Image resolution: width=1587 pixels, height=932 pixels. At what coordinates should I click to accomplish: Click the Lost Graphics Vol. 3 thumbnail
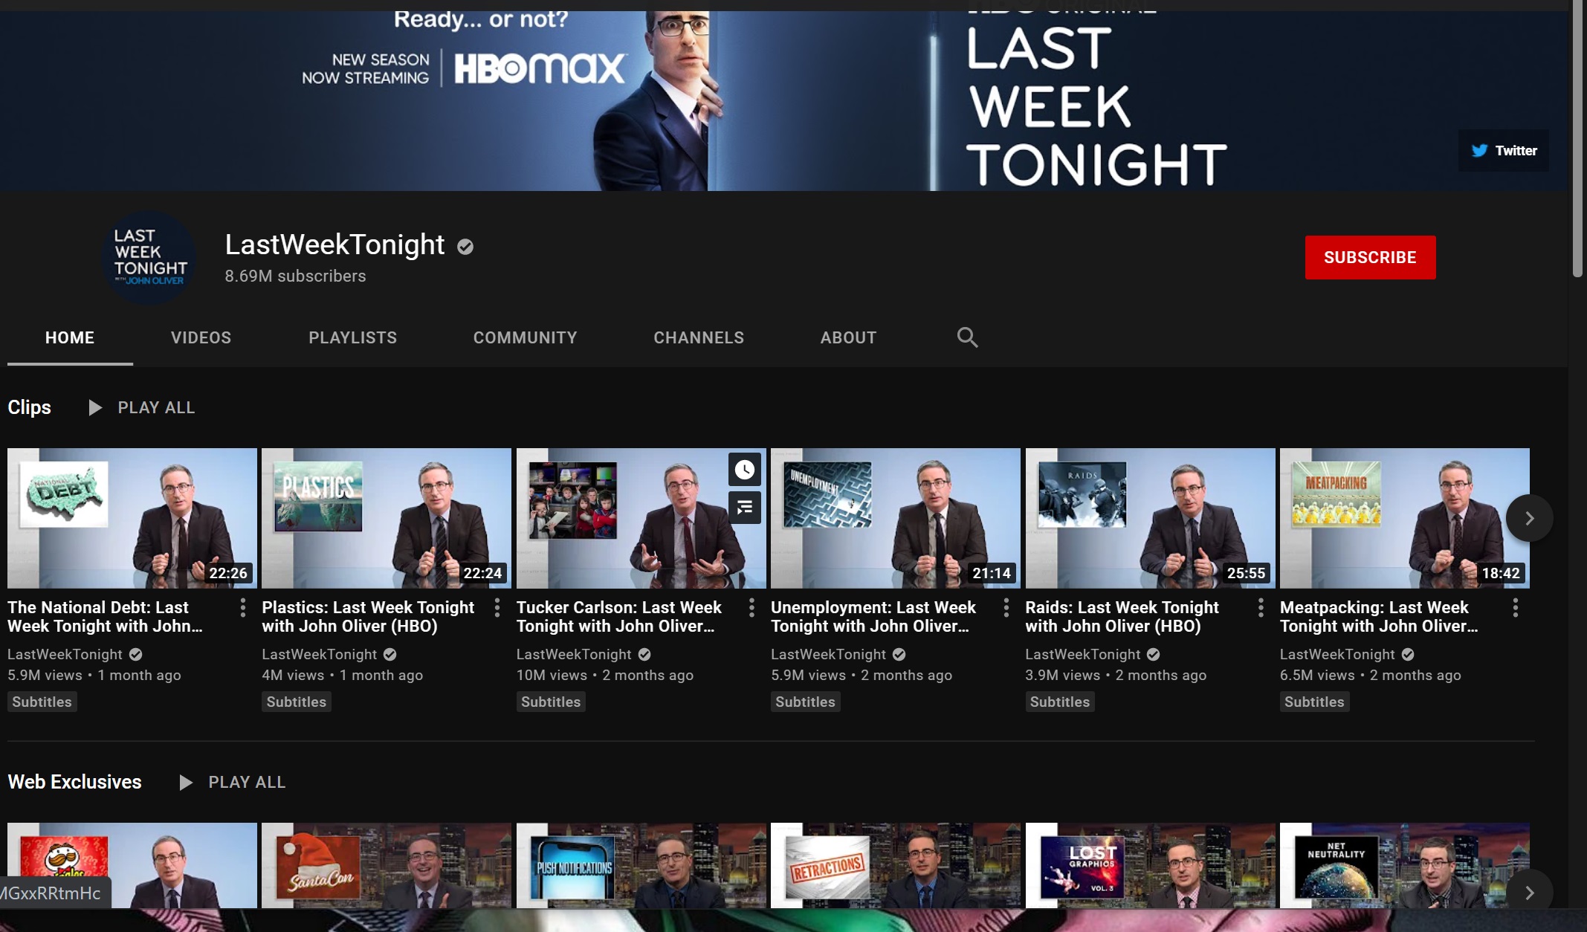pos(1150,865)
